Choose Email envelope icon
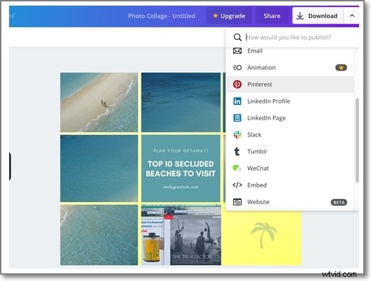Screen dimensions: 371x281 pyautogui.click(x=237, y=50)
